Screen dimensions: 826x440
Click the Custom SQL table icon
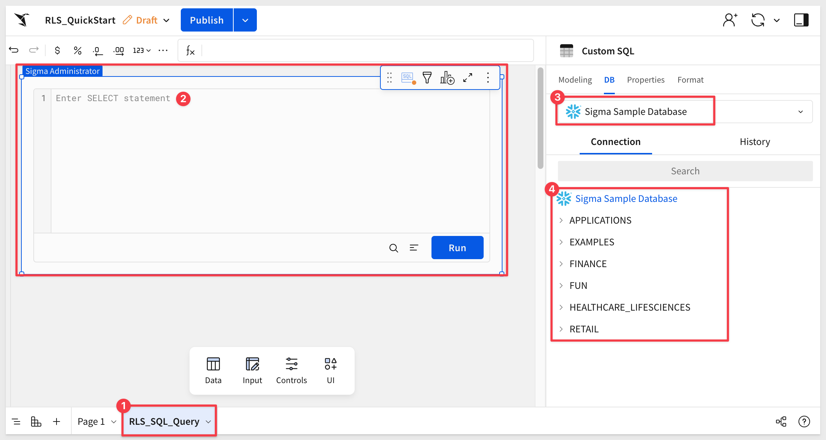tap(566, 51)
